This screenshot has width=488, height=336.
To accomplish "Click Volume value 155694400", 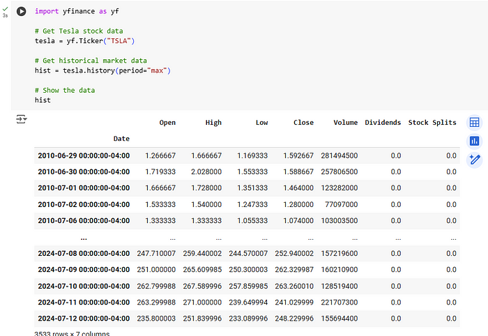I will (340, 319).
